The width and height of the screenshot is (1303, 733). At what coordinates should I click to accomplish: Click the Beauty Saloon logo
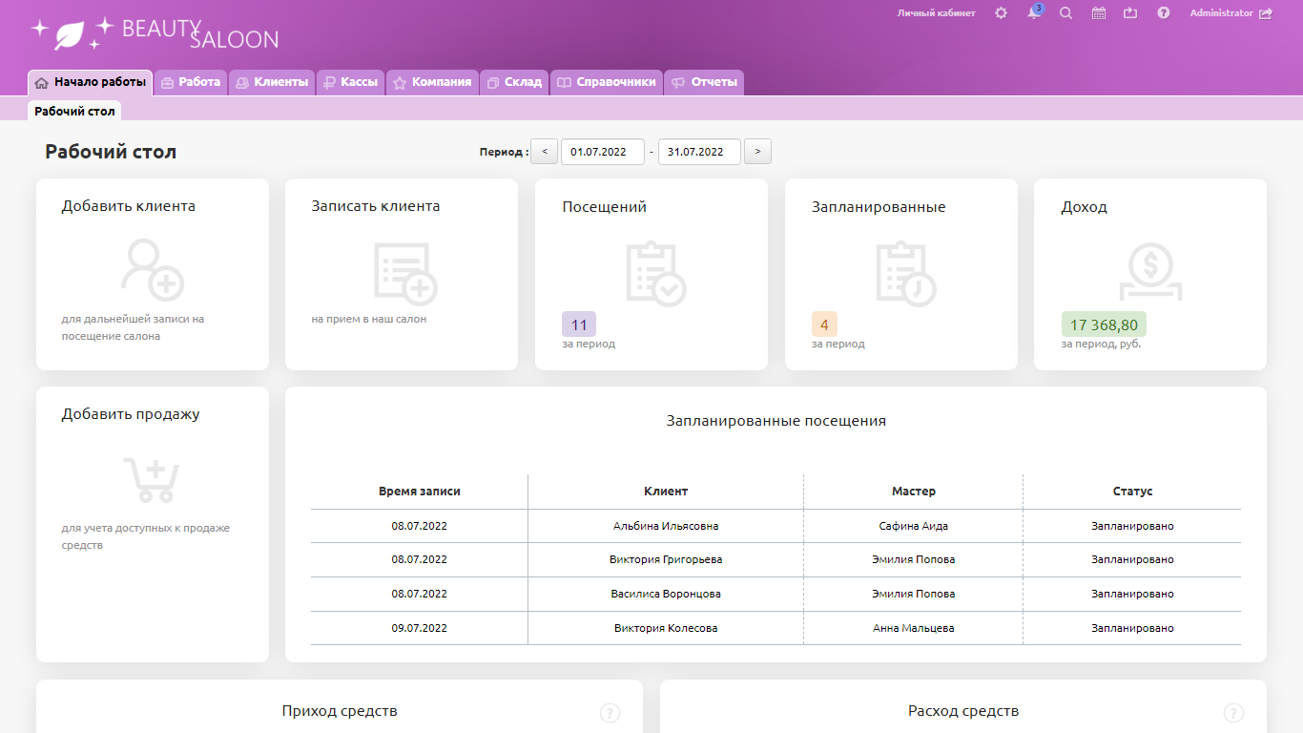point(155,33)
